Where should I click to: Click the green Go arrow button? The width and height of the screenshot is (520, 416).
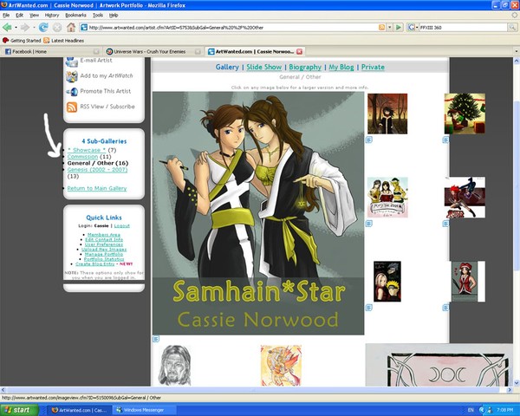[399, 27]
